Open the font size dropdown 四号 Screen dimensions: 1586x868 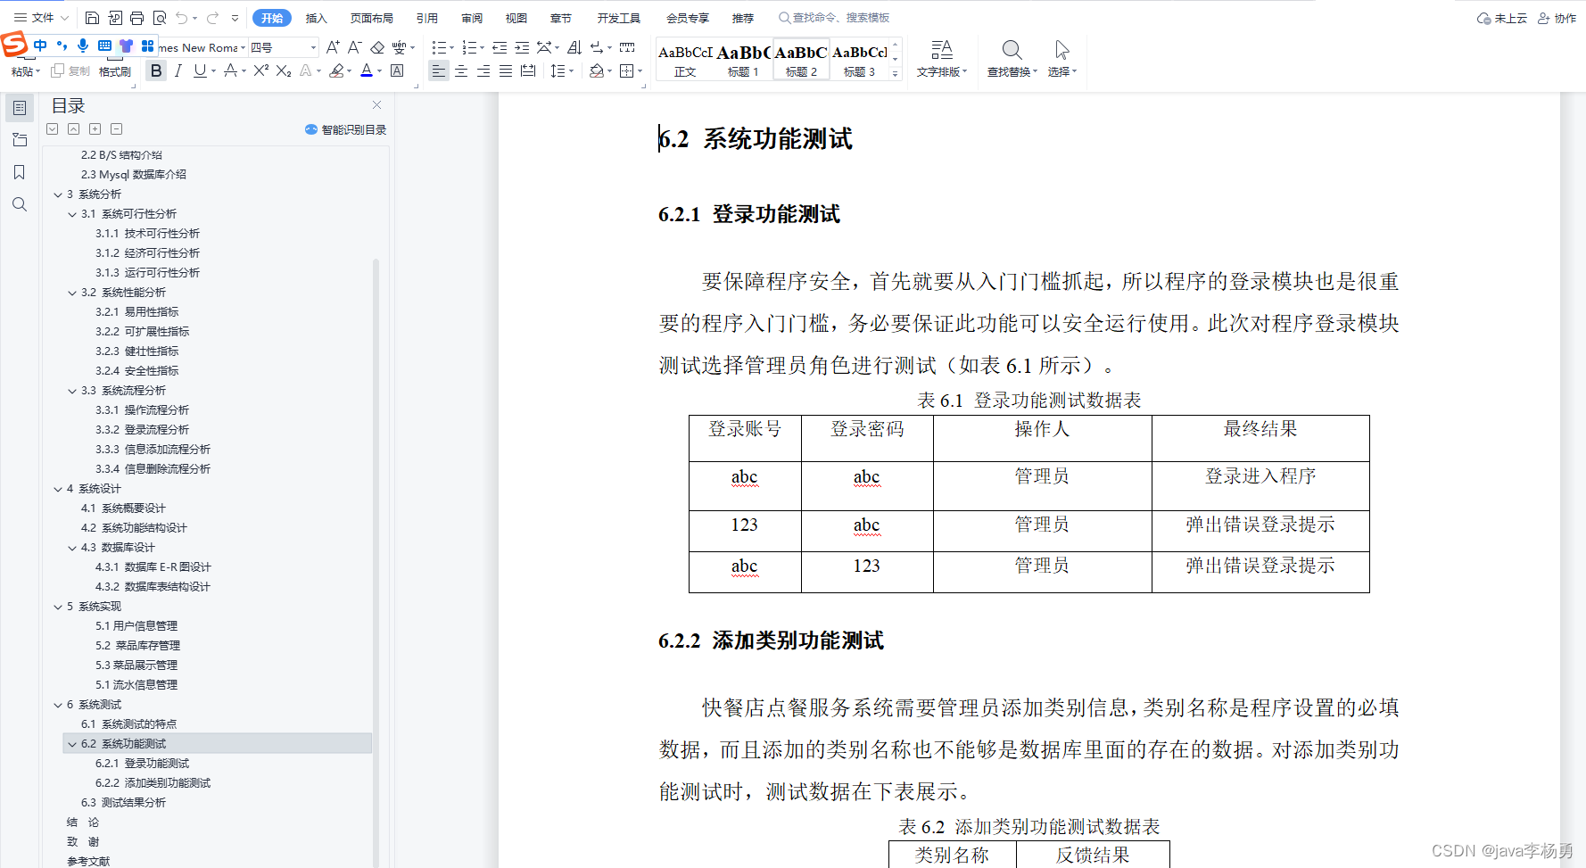pyautogui.click(x=313, y=48)
